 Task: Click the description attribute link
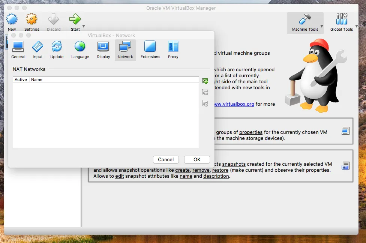tap(216, 176)
